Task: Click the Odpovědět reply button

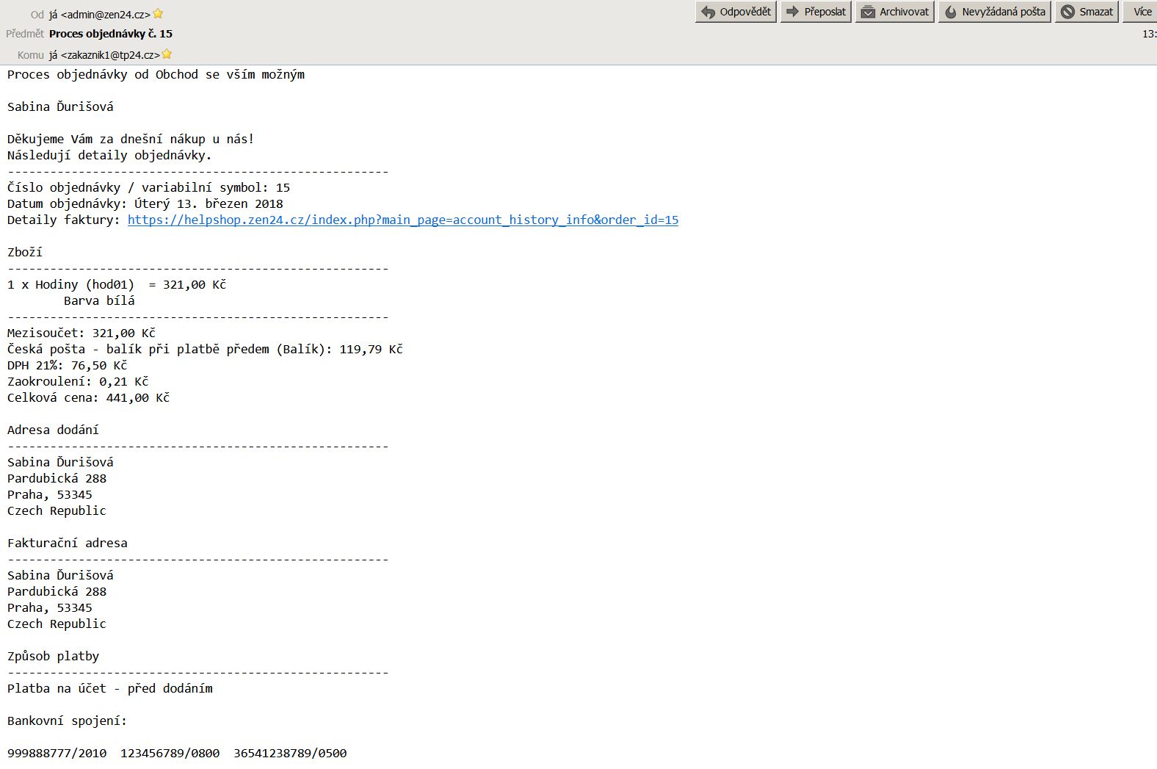Action: point(736,12)
